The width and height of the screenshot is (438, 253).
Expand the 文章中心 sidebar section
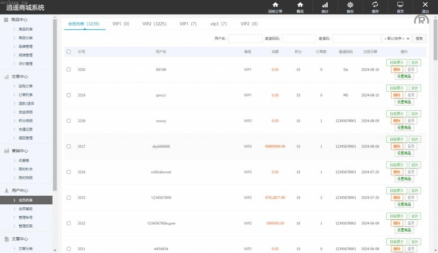click(x=20, y=239)
